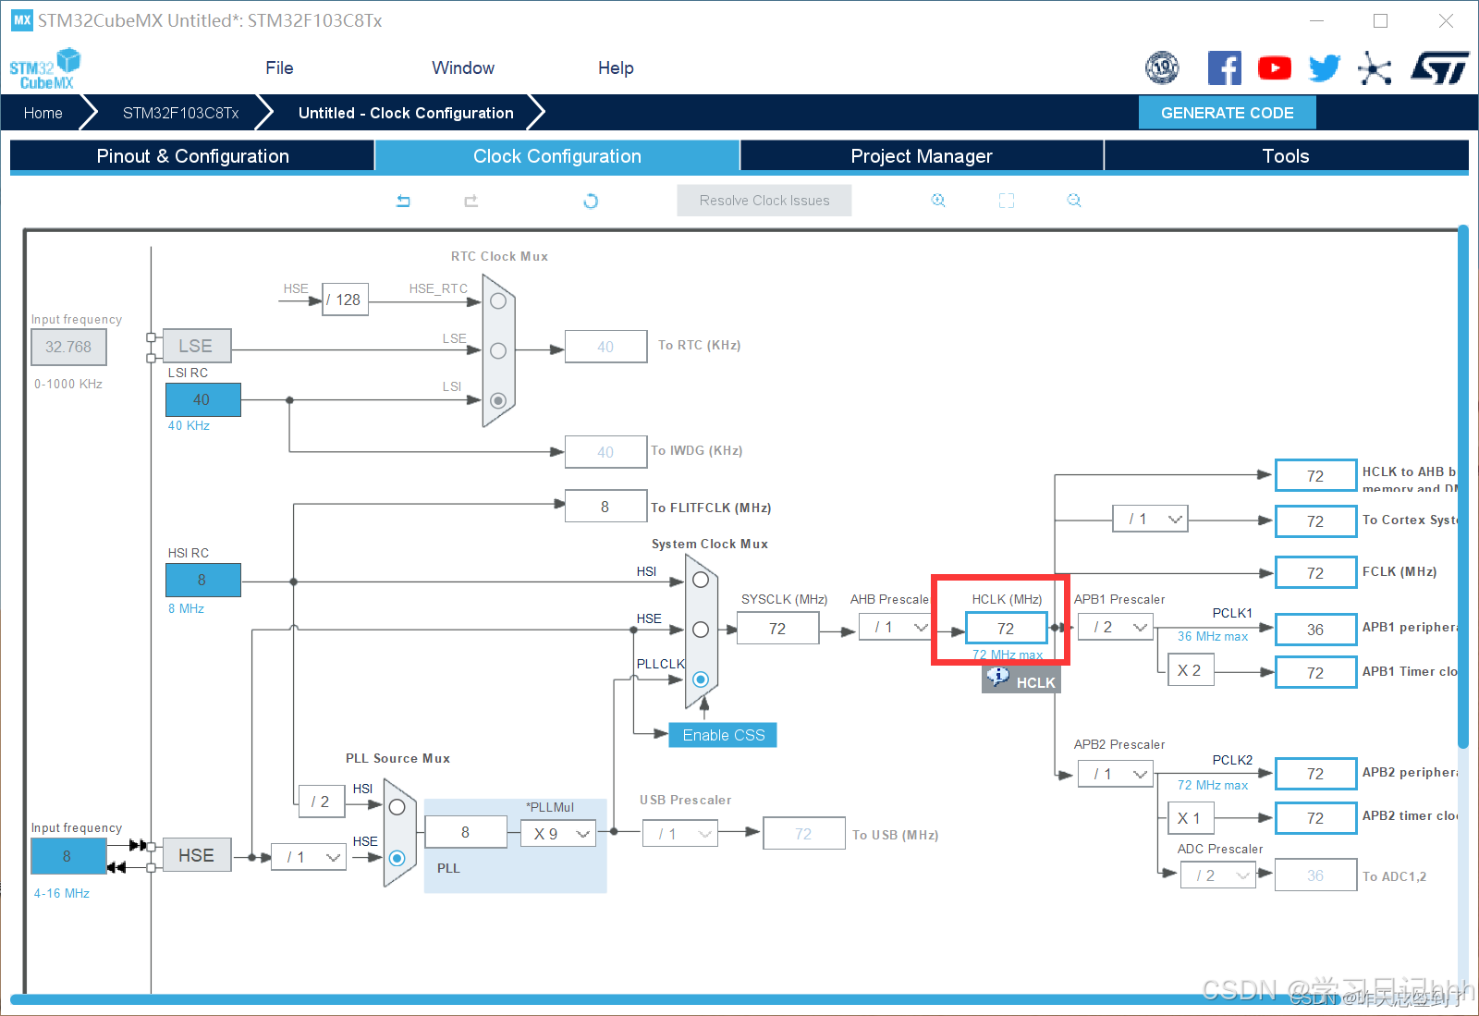Click the vertical scrollbar of clock diagram
This screenshot has height=1016, width=1479.
click(x=1462, y=487)
